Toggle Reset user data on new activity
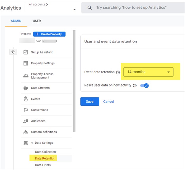The height and width of the screenshot is (170, 185). pyautogui.click(x=144, y=86)
